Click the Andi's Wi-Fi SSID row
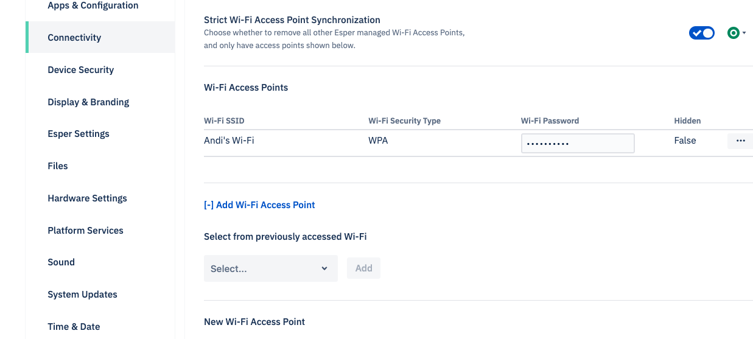This screenshot has width=753, height=339. 478,143
